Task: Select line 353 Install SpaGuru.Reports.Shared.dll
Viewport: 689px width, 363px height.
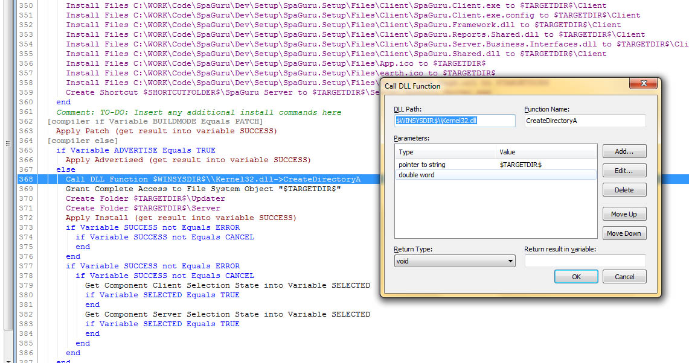Action: click(x=356, y=34)
